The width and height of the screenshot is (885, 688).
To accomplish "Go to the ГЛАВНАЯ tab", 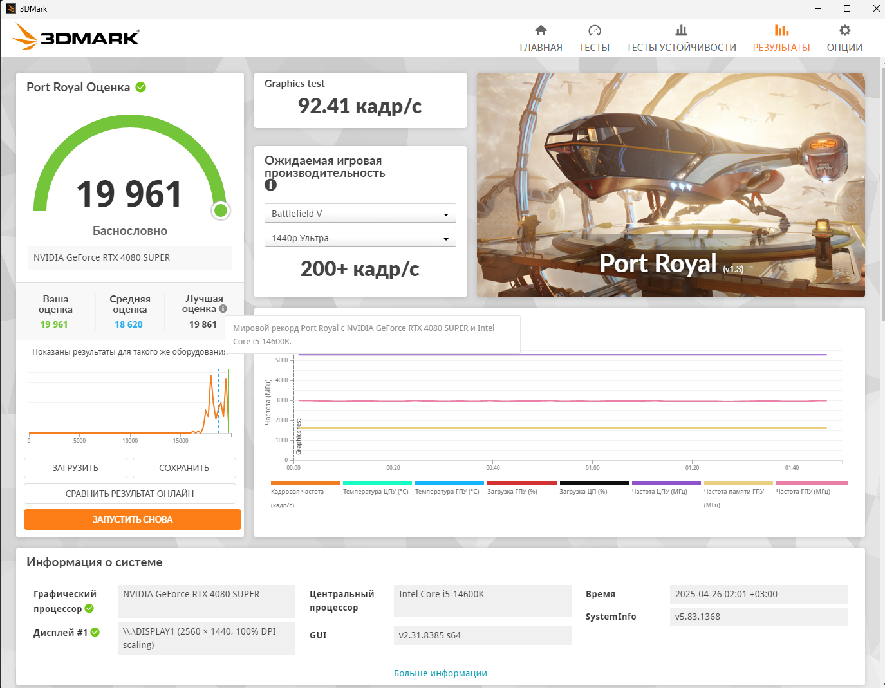I will 541,38.
